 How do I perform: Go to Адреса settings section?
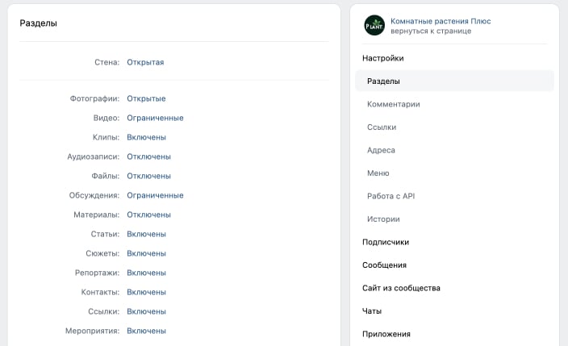pyautogui.click(x=381, y=150)
